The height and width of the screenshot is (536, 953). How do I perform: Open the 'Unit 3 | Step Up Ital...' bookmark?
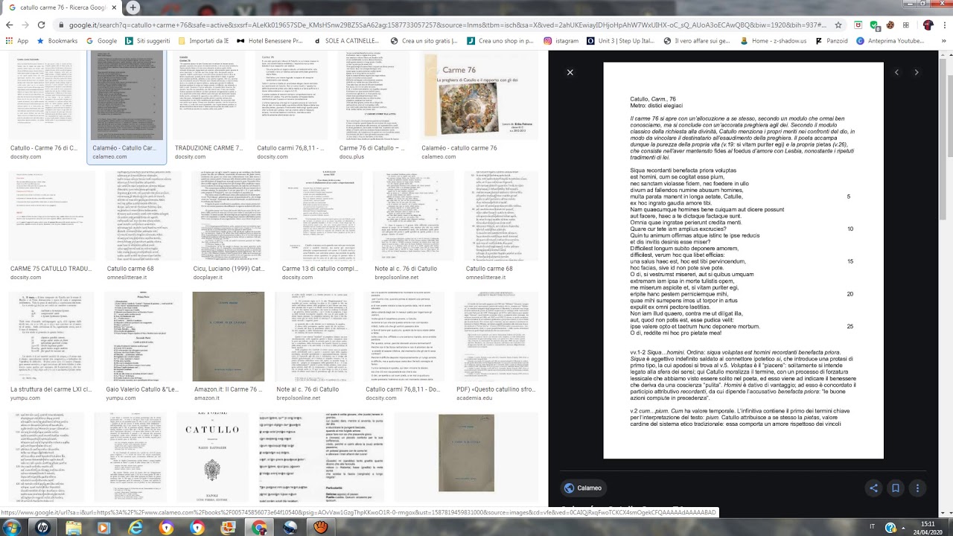pyautogui.click(x=620, y=41)
